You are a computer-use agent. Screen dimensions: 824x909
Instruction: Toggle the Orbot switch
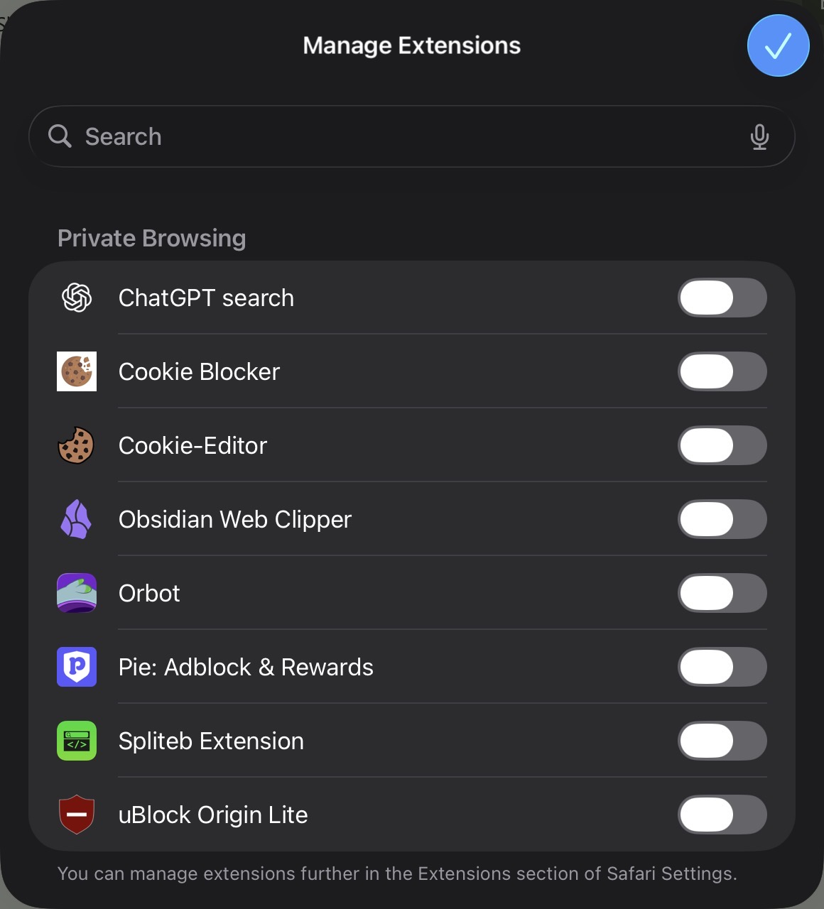pyautogui.click(x=722, y=593)
